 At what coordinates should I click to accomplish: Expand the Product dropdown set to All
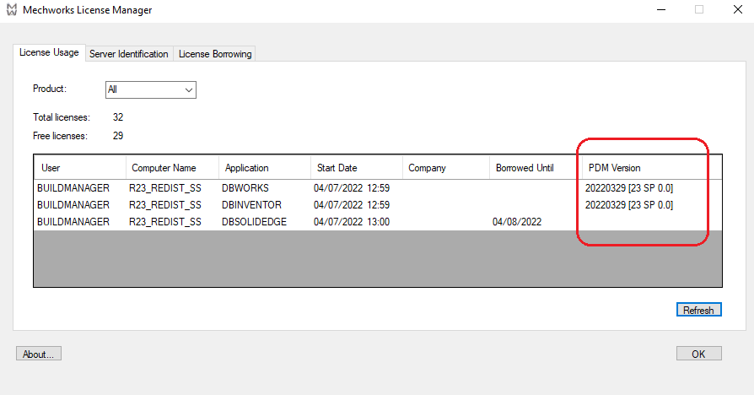(150, 89)
